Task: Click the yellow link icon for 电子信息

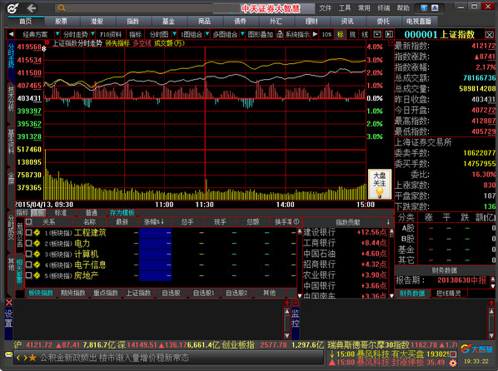Action: click(x=37, y=265)
